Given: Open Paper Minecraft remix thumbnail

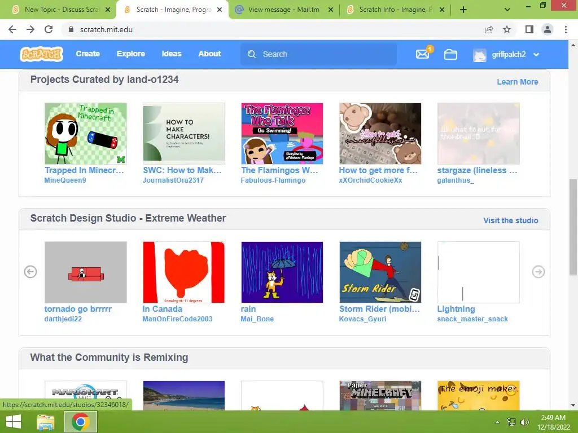Looking at the screenshot, I should (380, 395).
